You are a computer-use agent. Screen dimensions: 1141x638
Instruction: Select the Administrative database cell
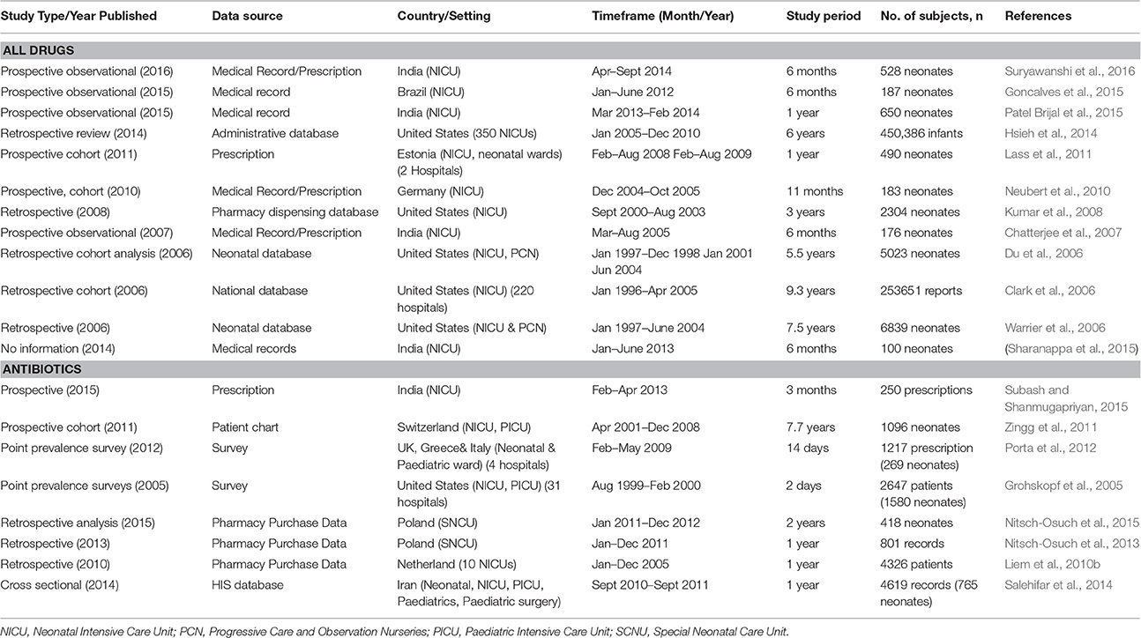click(274, 133)
